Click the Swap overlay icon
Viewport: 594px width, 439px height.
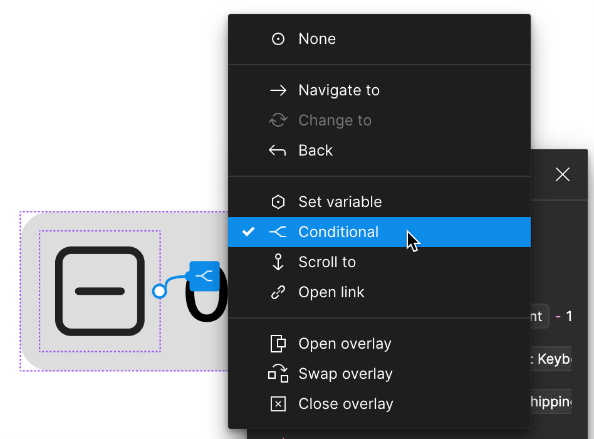click(x=278, y=373)
